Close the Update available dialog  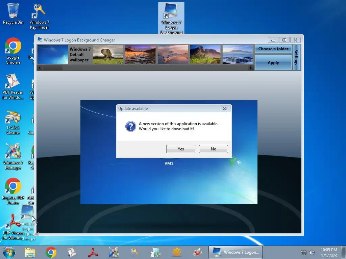click(225, 108)
